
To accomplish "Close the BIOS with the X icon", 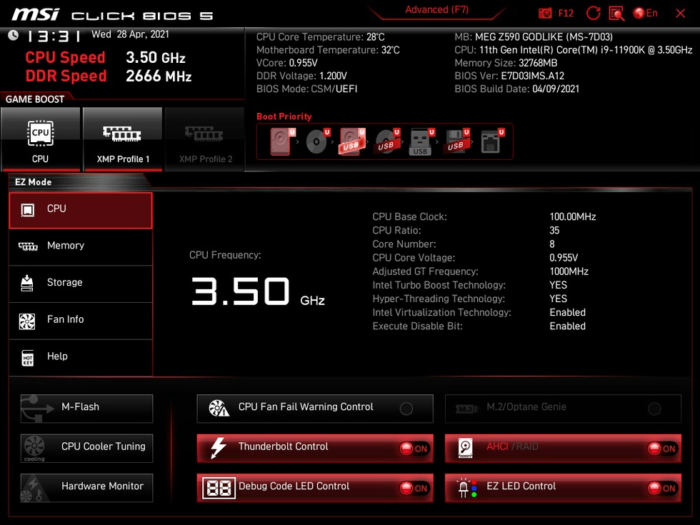I will 680,14.
